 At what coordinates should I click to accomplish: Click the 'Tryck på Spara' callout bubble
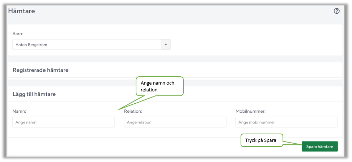[x=261, y=140]
